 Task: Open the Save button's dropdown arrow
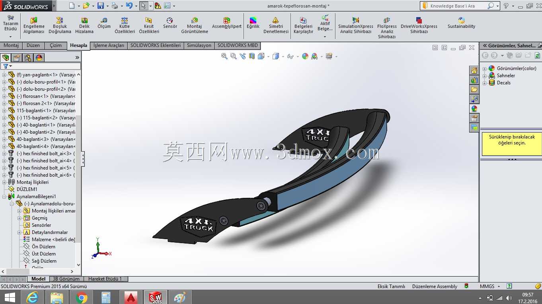pos(107,6)
